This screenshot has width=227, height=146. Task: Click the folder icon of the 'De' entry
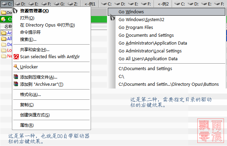(4, 44)
